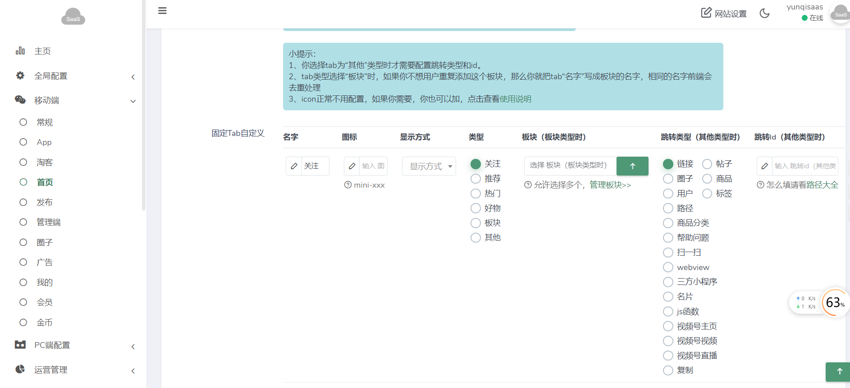This screenshot has width=850, height=388.
Task: Click the pencil icon in 图标 field
Action: pyautogui.click(x=352, y=166)
